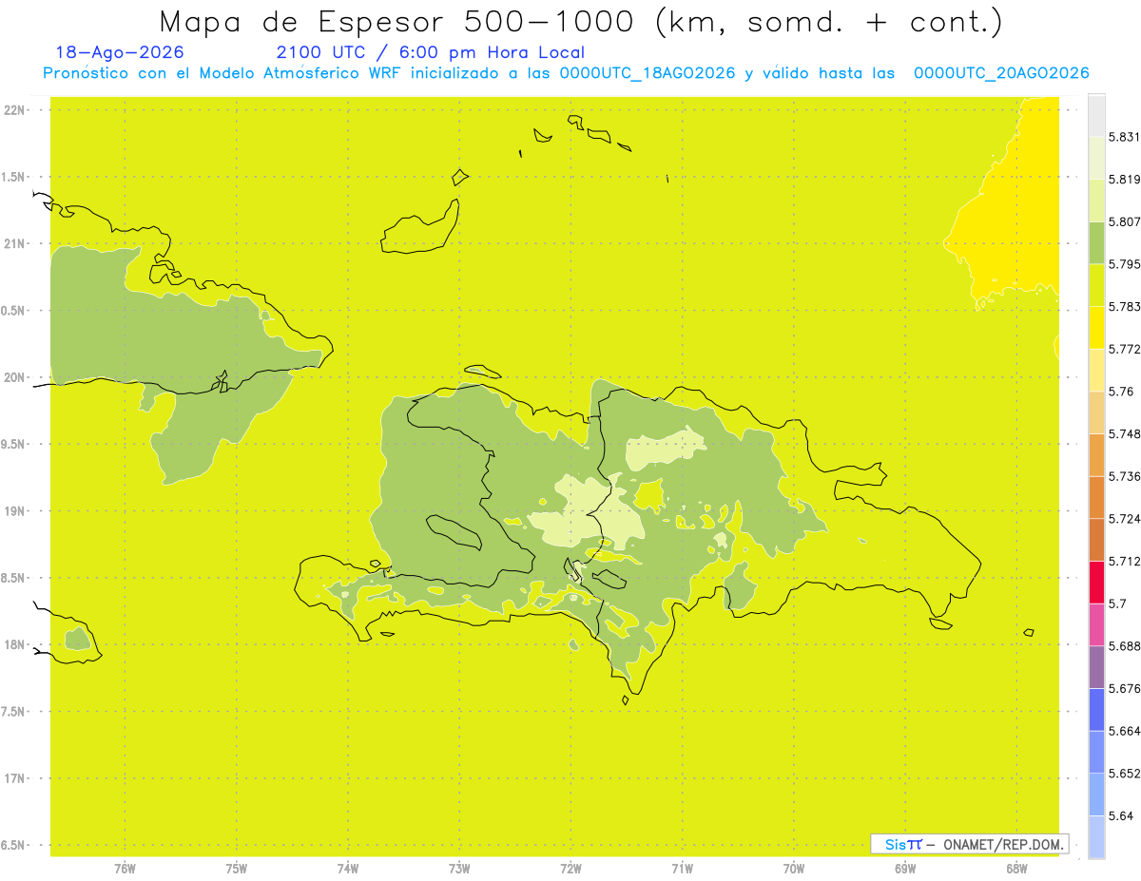Click the latitude label 21N
The width and height of the screenshot is (1141, 881).
13,243
